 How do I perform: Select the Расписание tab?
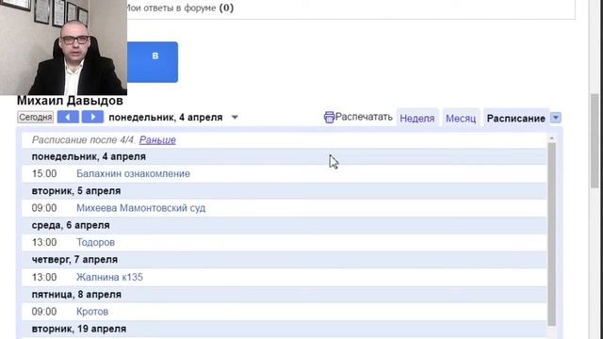[x=515, y=119]
